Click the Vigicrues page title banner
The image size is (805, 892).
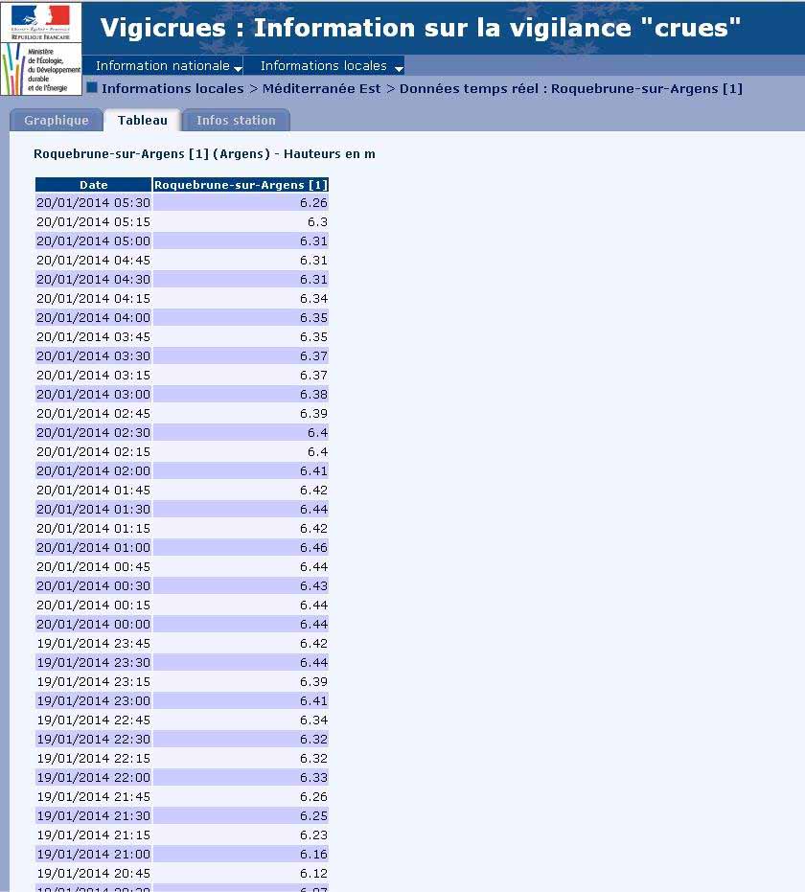click(421, 27)
